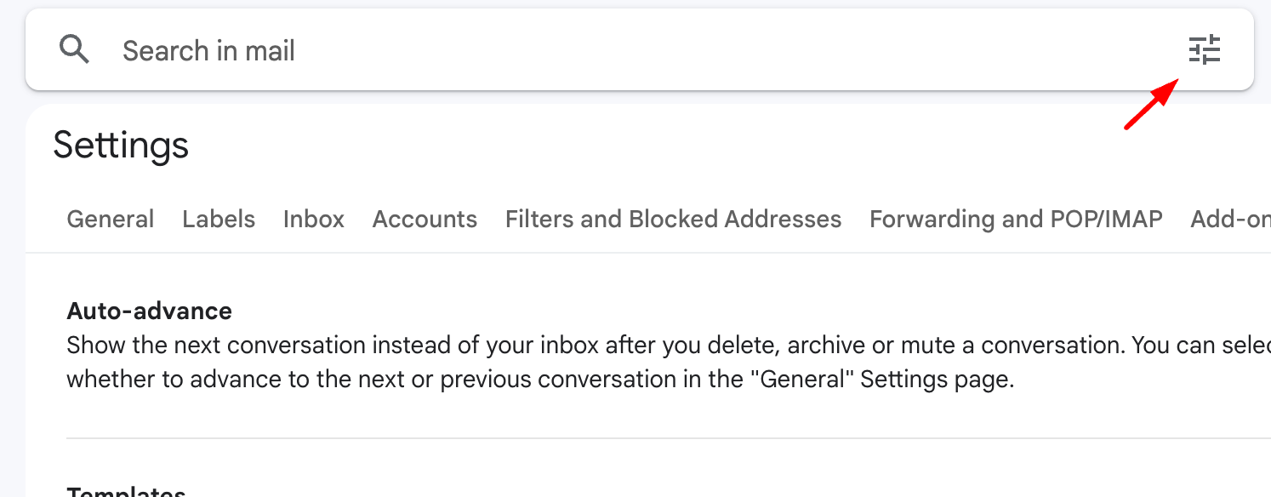Show search options via the sliders icon

pyautogui.click(x=1204, y=50)
